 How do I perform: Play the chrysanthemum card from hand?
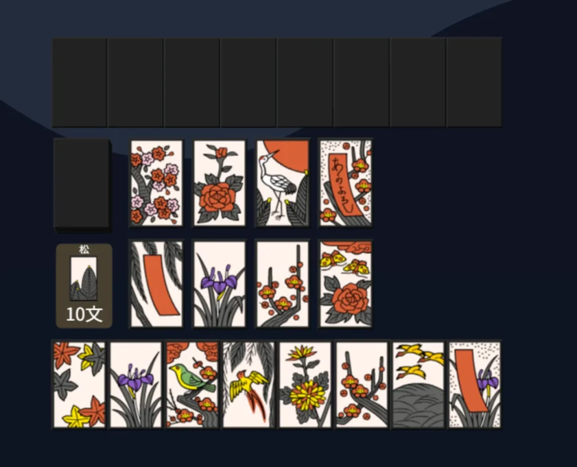pyautogui.click(x=305, y=385)
